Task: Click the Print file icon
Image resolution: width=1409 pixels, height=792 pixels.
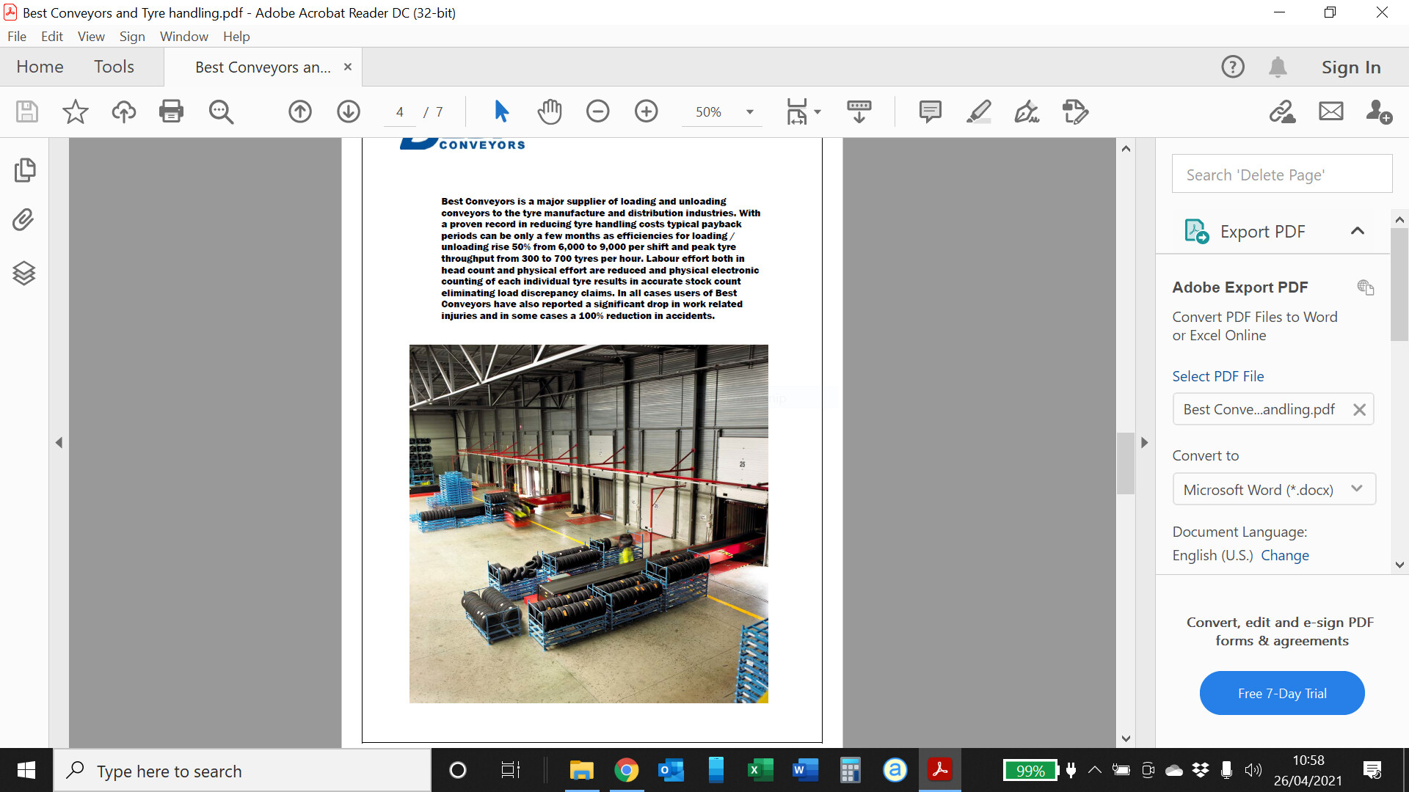Action: click(x=171, y=111)
